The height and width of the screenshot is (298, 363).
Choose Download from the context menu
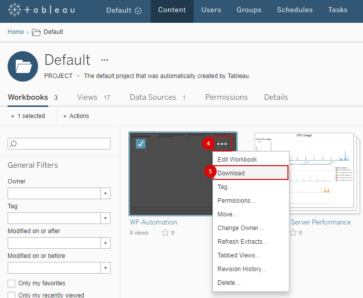(251, 173)
